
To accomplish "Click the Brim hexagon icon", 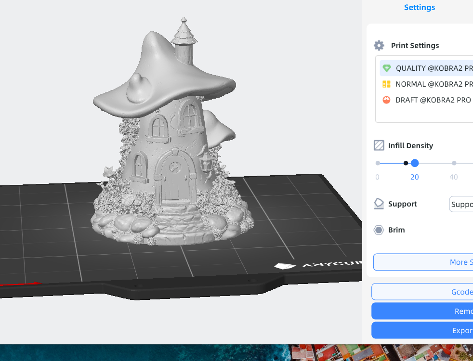I will 379,230.
